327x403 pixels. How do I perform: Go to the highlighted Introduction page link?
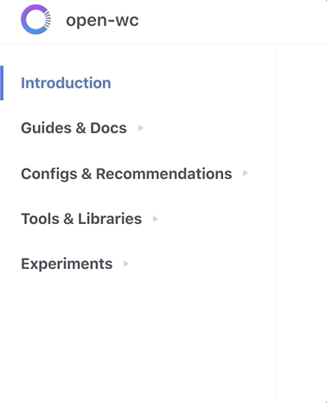point(66,83)
